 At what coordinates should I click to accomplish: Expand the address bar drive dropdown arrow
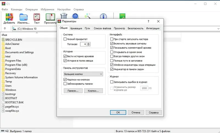tap(218, 29)
